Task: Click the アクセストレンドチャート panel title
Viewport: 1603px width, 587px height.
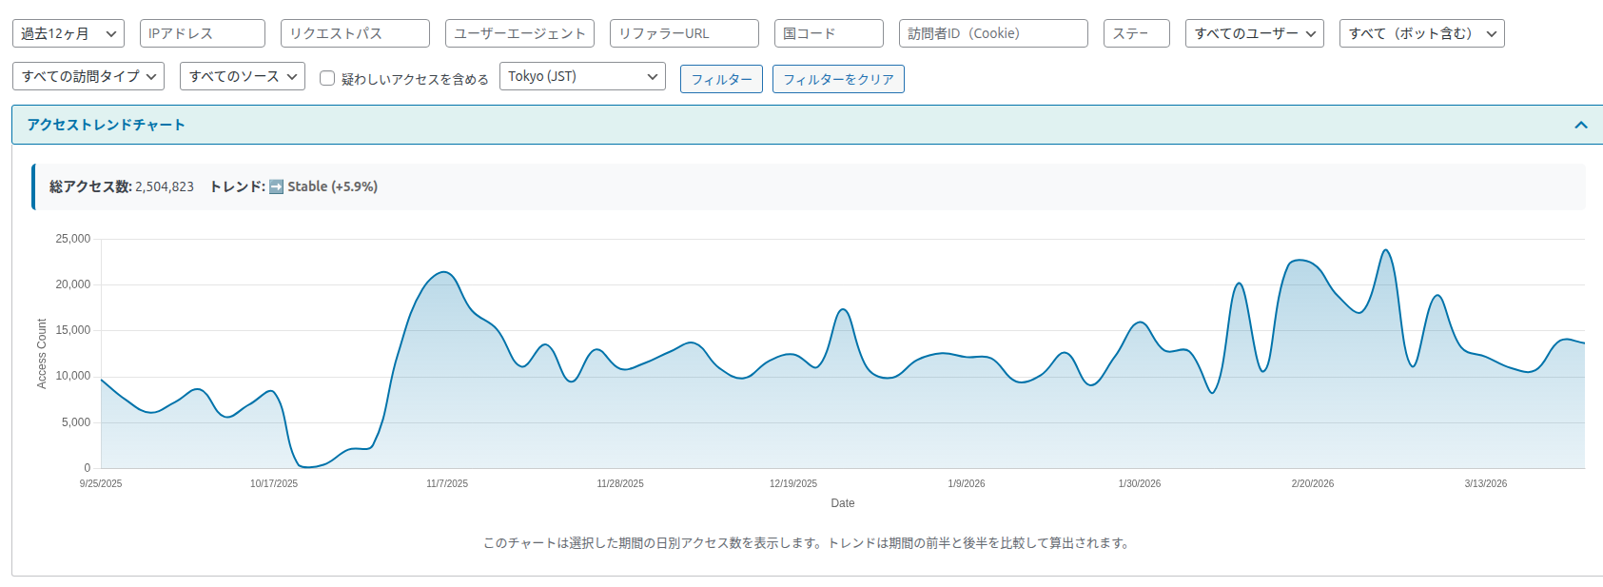Action: tap(106, 125)
